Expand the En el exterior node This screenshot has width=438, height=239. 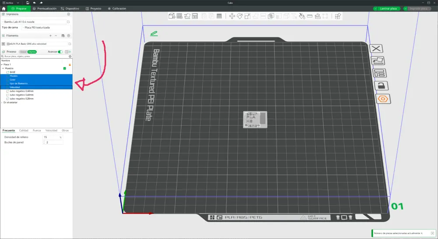coord(2,103)
